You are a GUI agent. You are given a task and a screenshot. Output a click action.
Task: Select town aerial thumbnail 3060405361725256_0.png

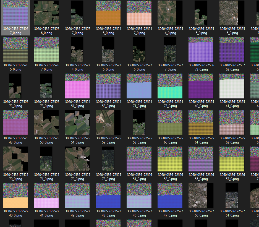click(x=232, y=13)
